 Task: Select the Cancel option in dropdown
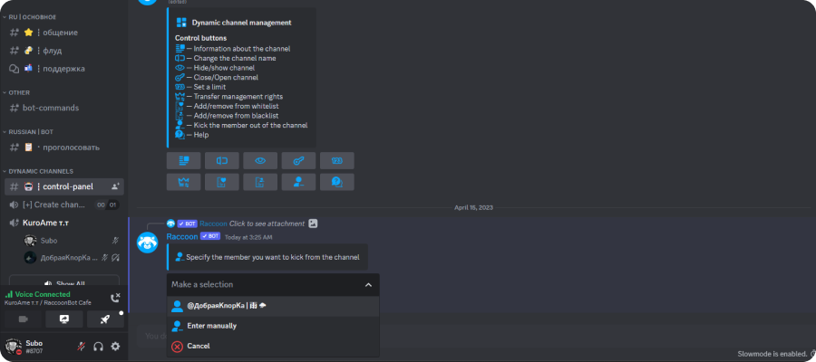point(273,346)
